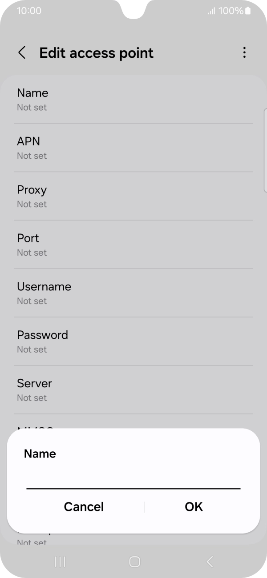The image size is (267, 578).
Task: Select the Name field row
Action: tap(133, 99)
